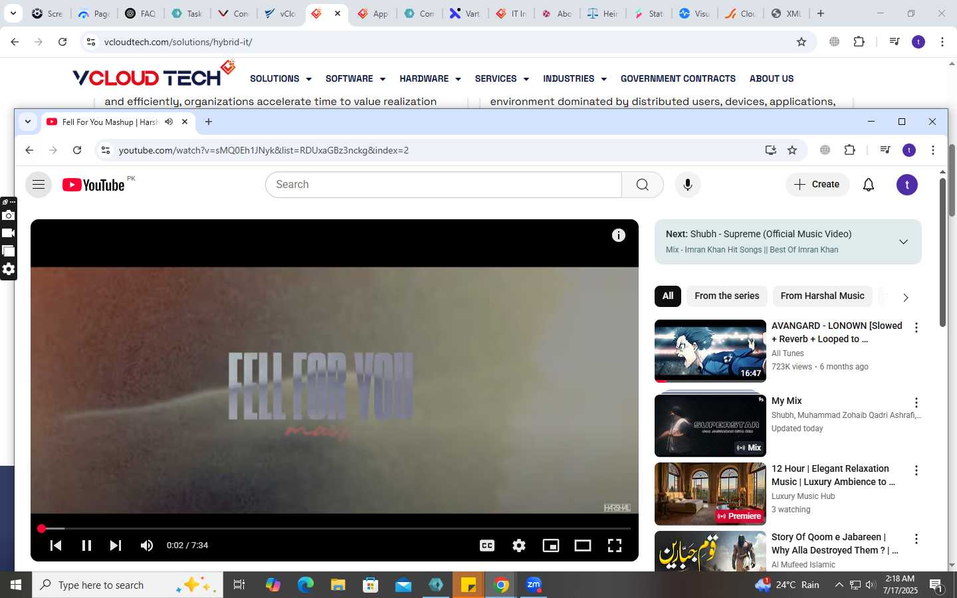Open the capture tool settings gear
The image size is (957, 598).
point(8,269)
